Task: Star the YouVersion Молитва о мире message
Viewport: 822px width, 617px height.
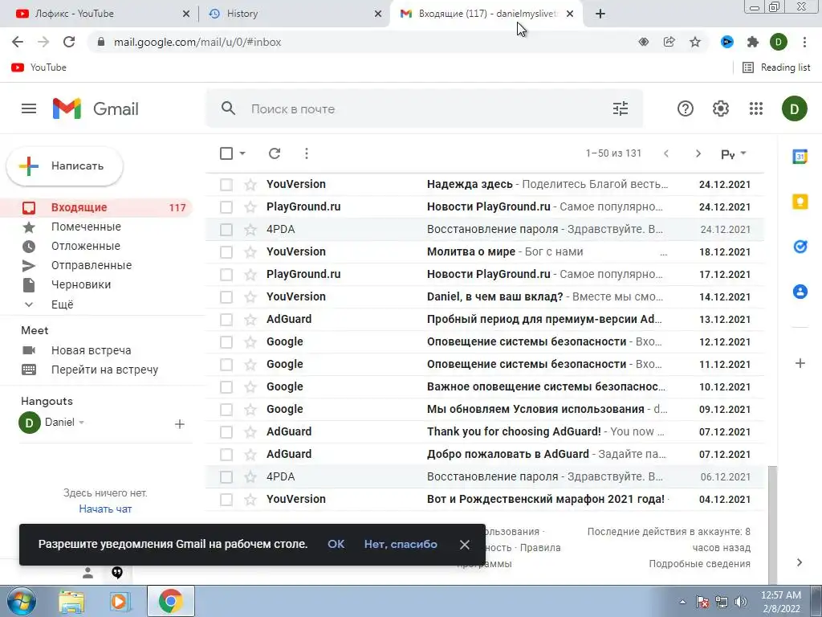Action: tap(250, 251)
